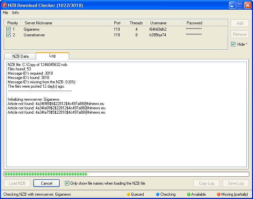Screen dimensions: 253x199
Task: Click the 'Files found: 53' log line
Action: (19, 69)
